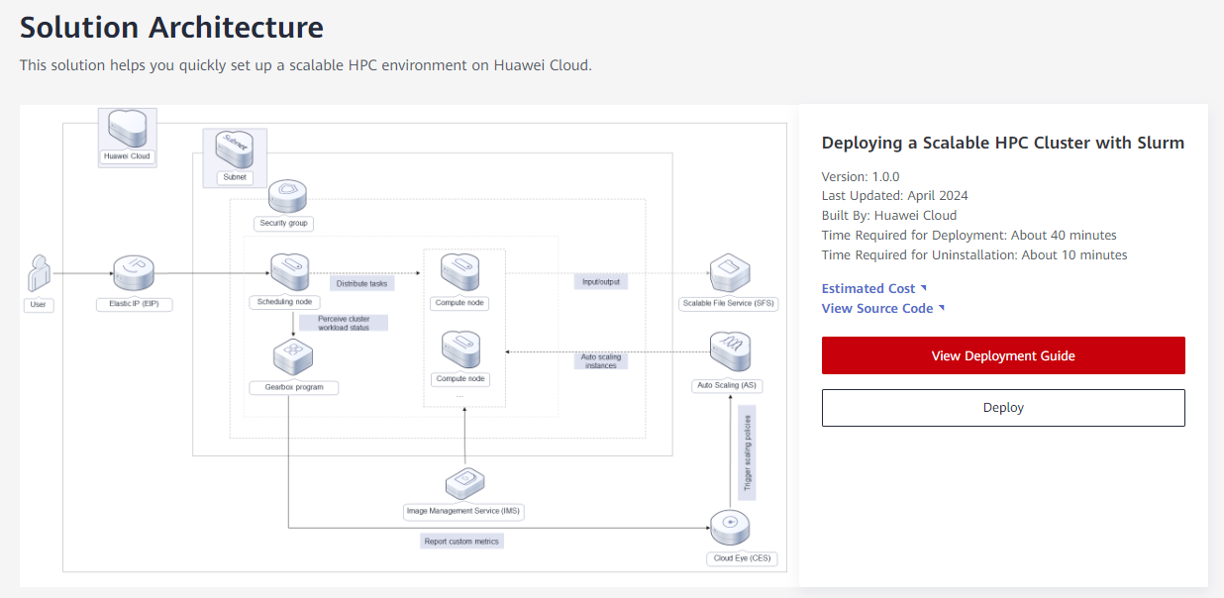Viewport: 1224px width, 598px height.
Task: Select the lower Compute node icon
Action: coord(460,349)
